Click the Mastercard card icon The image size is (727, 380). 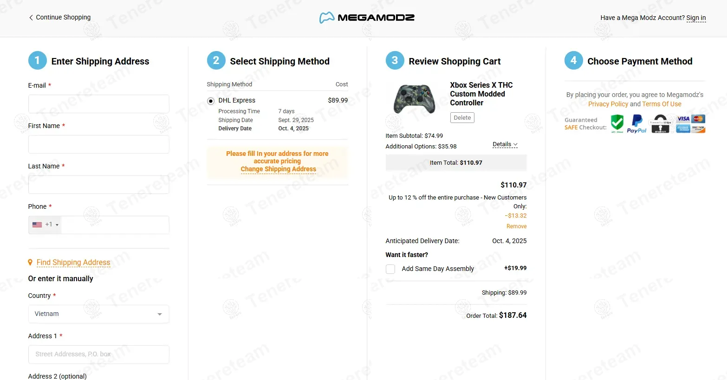698,119
